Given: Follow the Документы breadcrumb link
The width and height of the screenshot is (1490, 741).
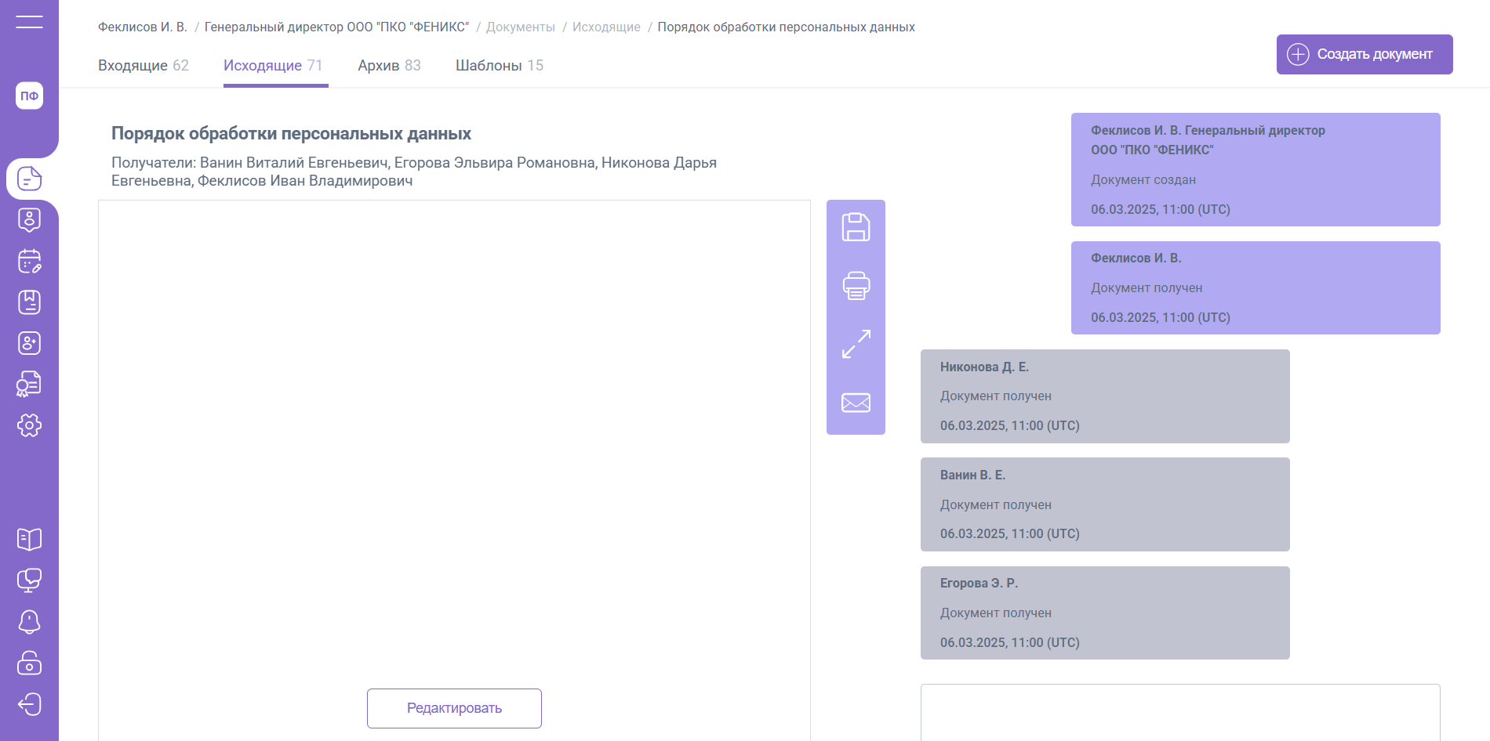Looking at the screenshot, I should coord(520,27).
